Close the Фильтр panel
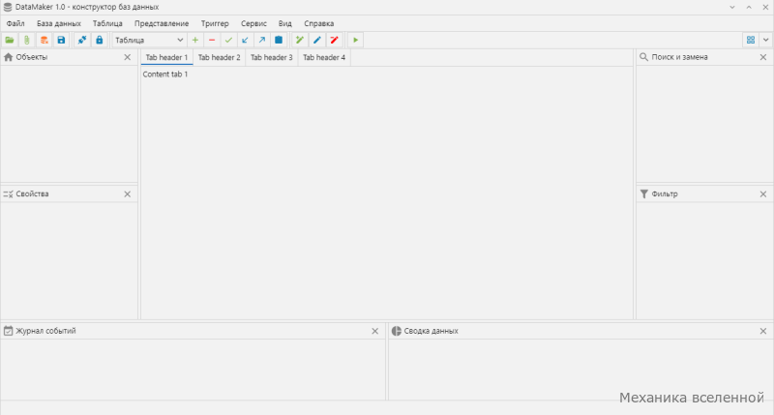 (763, 193)
